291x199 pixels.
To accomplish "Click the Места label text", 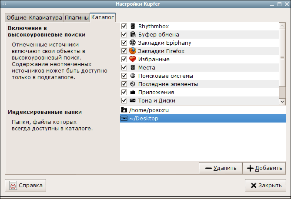I will pyautogui.click(x=147, y=67).
